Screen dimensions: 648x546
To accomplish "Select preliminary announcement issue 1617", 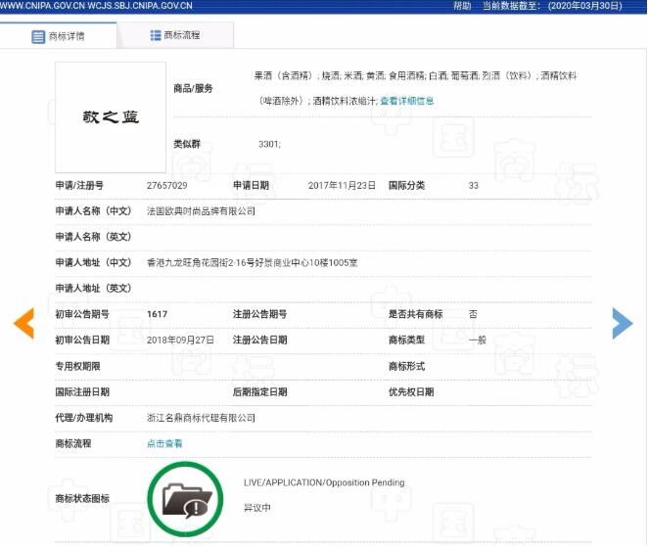I will (157, 314).
